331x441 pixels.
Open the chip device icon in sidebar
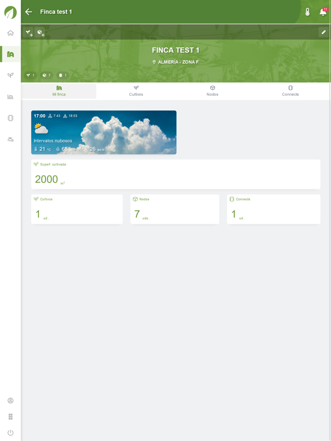point(10,118)
